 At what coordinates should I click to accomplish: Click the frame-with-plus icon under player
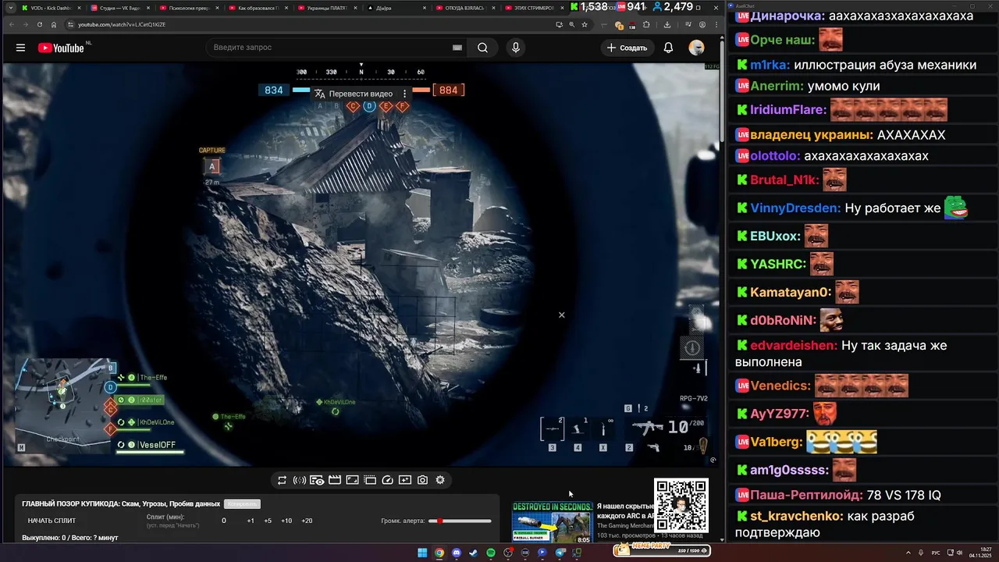404,480
